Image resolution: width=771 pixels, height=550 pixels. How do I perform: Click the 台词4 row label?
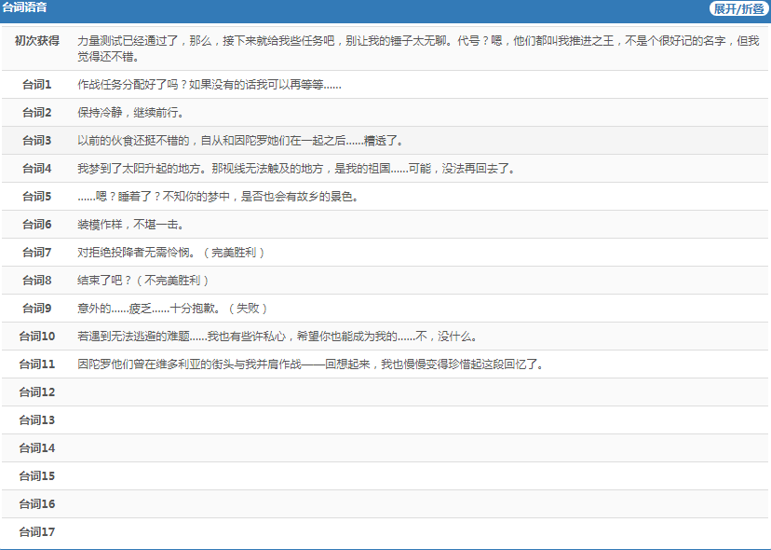click(x=37, y=169)
